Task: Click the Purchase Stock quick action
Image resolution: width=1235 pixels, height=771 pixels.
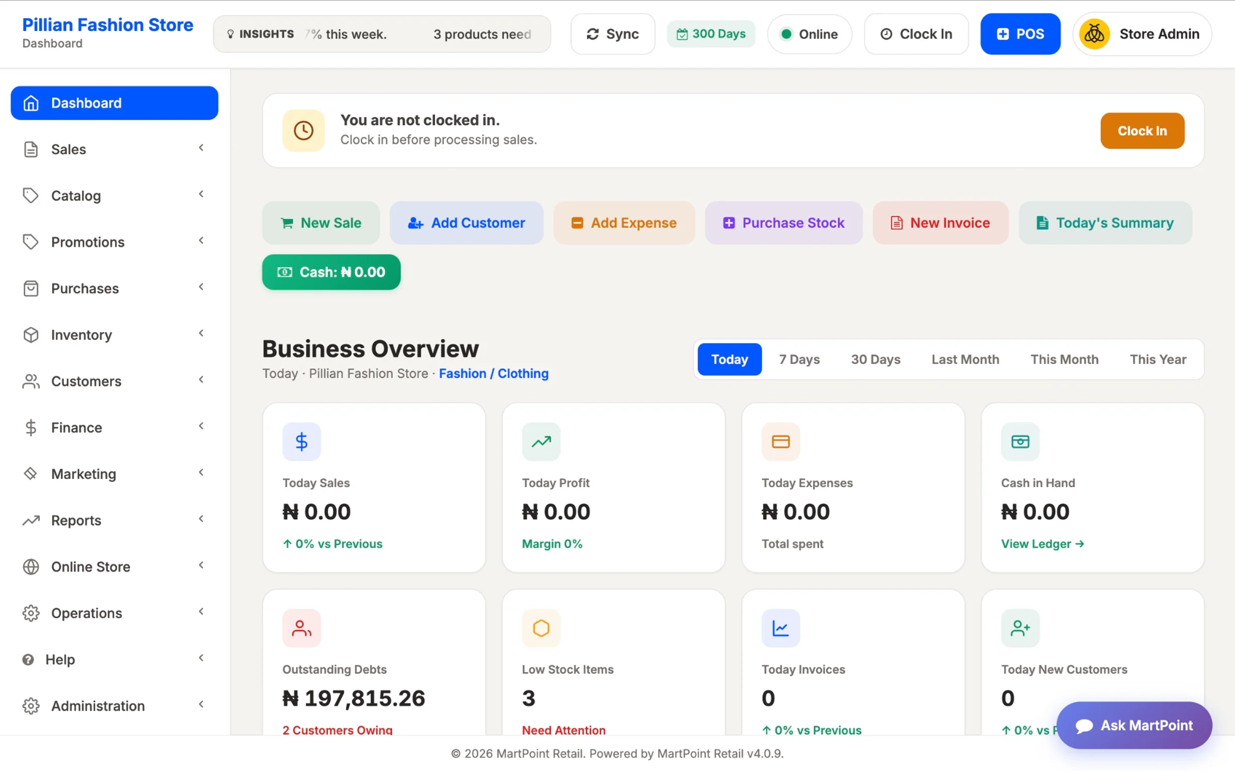Action: [783, 223]
